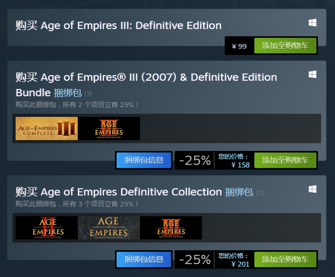Click Windows icon for Age of Empires III: Definitive Edition
This screenshot has height=277, width=335.
coord(312,23)
